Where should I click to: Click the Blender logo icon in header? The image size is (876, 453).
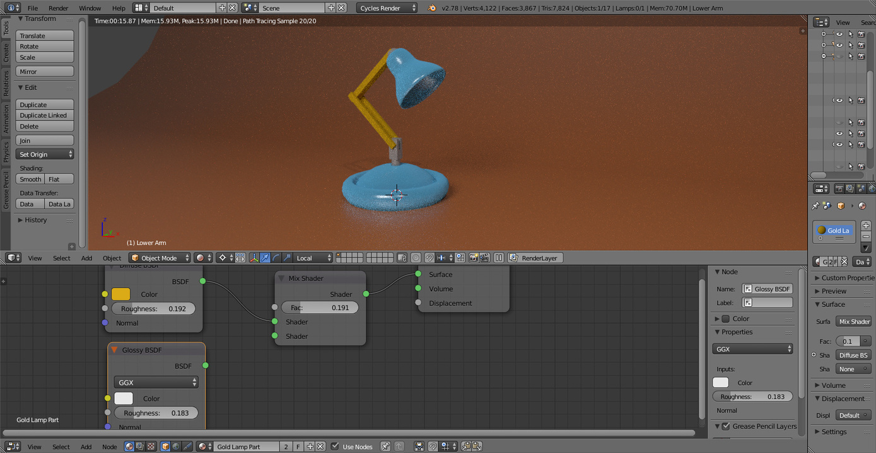431,8
